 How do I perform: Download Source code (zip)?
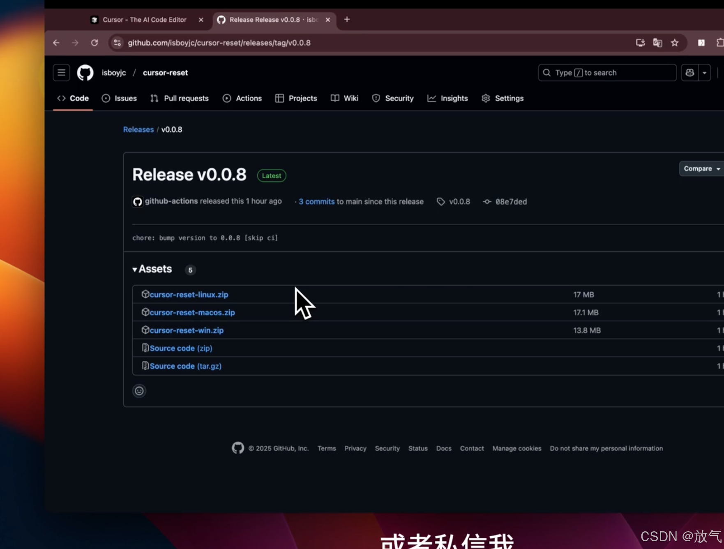point(181,348)
